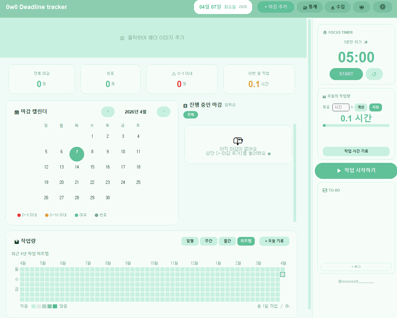Click the orange D-10 이내 legend dot

coord(47,215)
